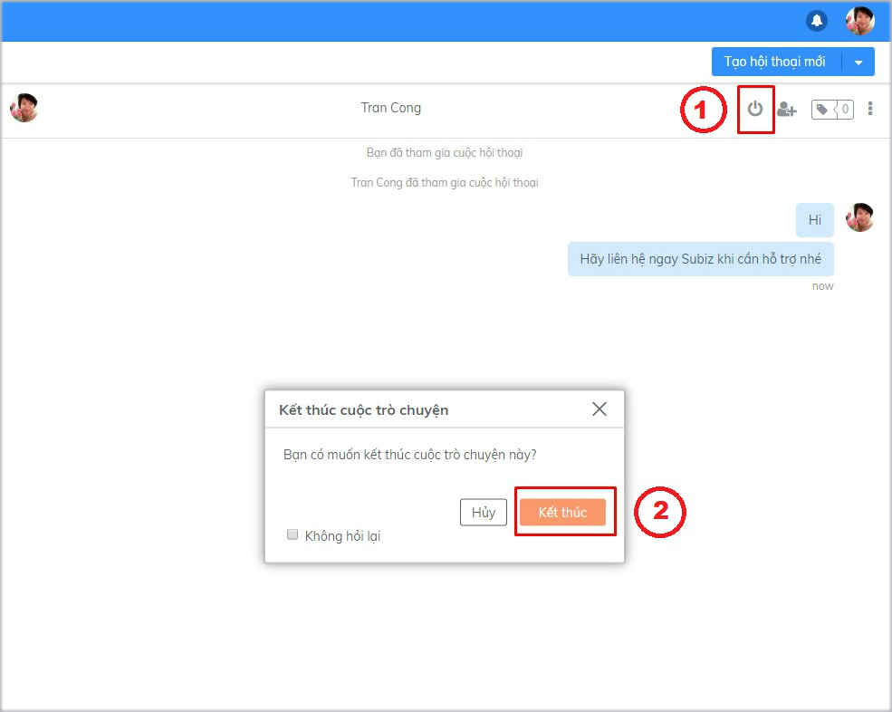The height and width of the screenshot is (712, 892).
Task: Open the three-dot more options menu
Action: pos(870,109)
